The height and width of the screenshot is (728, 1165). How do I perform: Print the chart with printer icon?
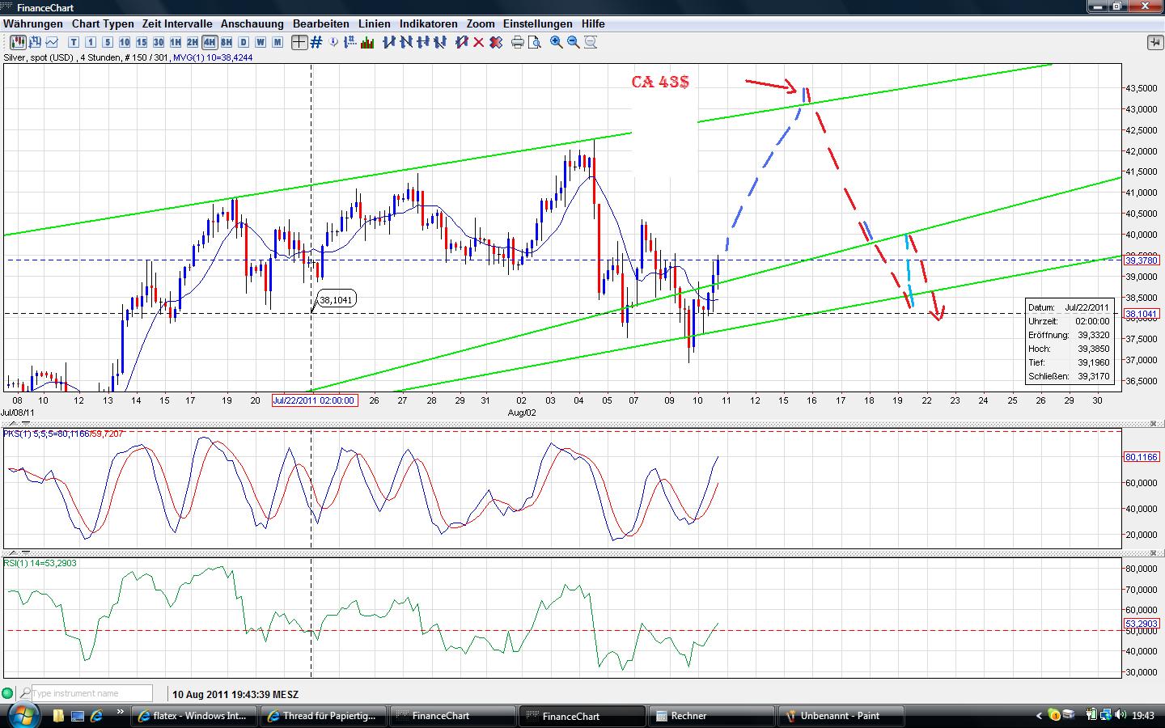click(x=518, y=42)
